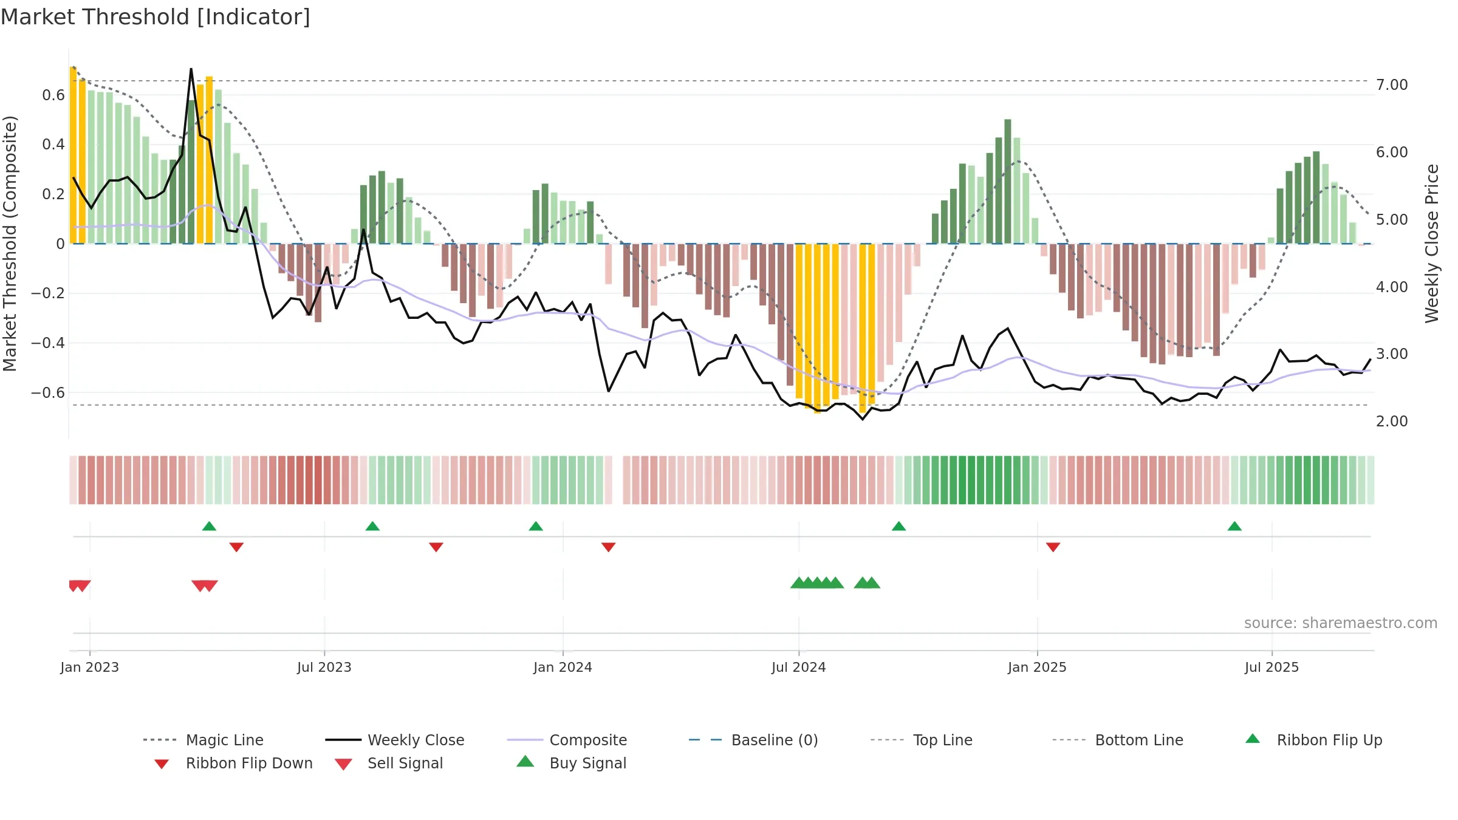Click the Jul 2024 x-axis label
Viewport: 1458px width, 820px height.
[x=798, y=667]
